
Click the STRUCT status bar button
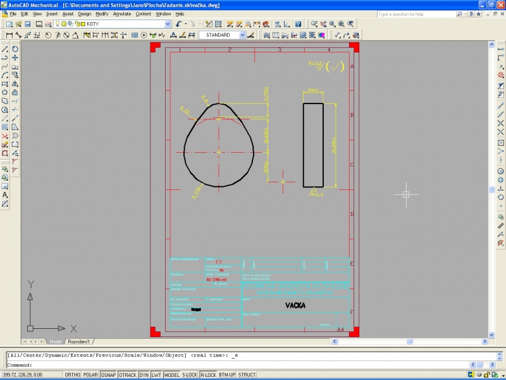[x=247, y=375]
